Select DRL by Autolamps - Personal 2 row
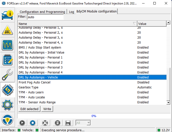 (x=92, y=62)
